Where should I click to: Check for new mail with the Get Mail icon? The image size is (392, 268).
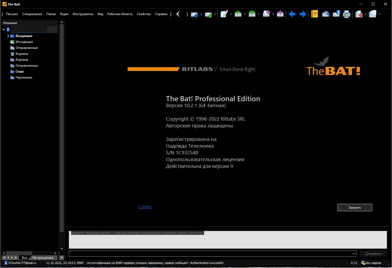(x=195, y=14)
